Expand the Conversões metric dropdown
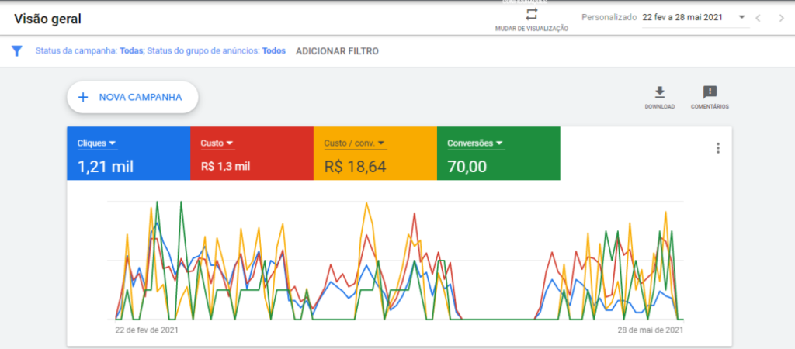 point(500,143)
